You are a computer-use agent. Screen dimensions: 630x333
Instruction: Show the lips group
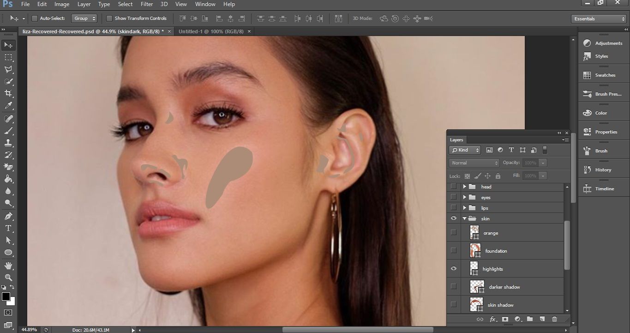[454, 207]
